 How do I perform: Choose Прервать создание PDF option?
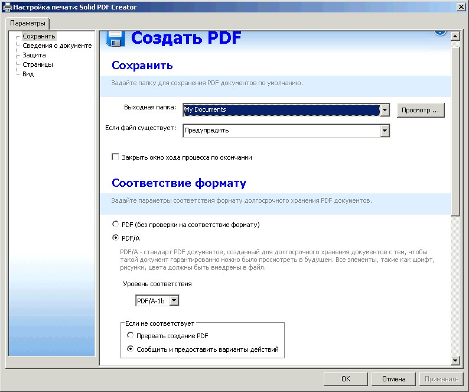(130, 335)
